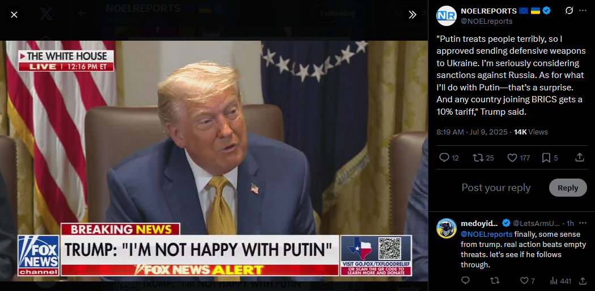Viewport: 595px width, 291px height.
Task: Share medoyid's comment with the upload icon
Action: click(x=583, y=281)
